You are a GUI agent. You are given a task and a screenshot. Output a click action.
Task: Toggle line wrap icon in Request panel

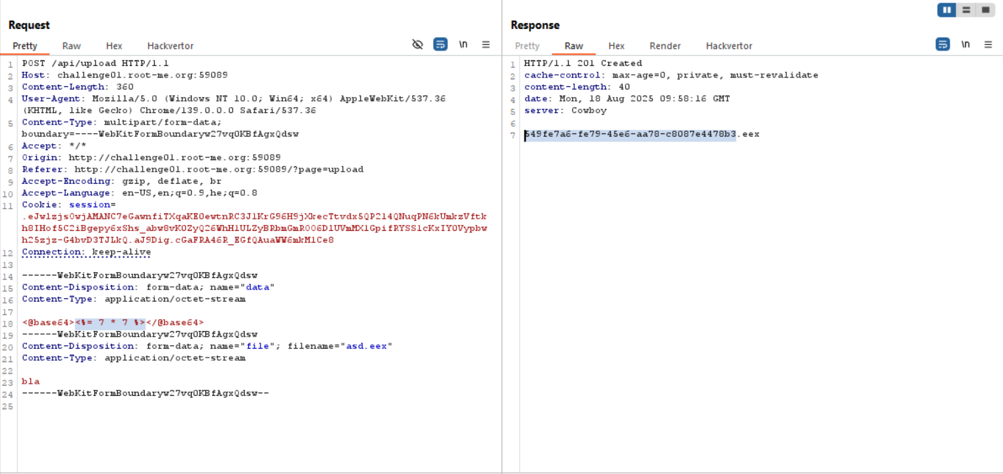(440, 44)
